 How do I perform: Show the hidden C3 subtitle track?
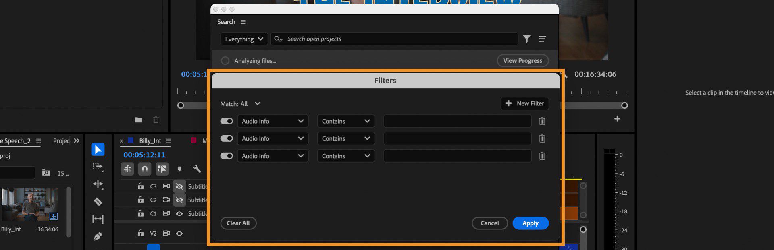click(179, 186)
